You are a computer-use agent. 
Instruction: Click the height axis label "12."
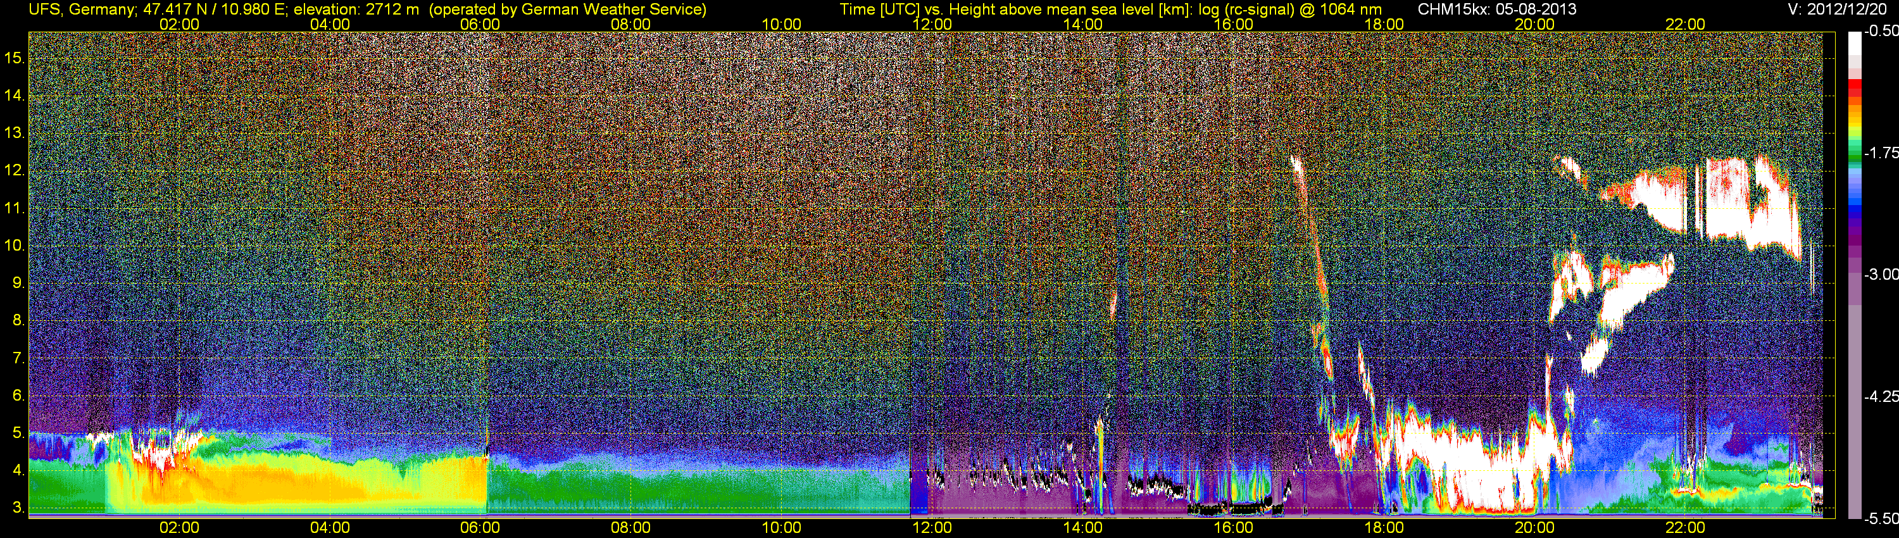[15, 170]
